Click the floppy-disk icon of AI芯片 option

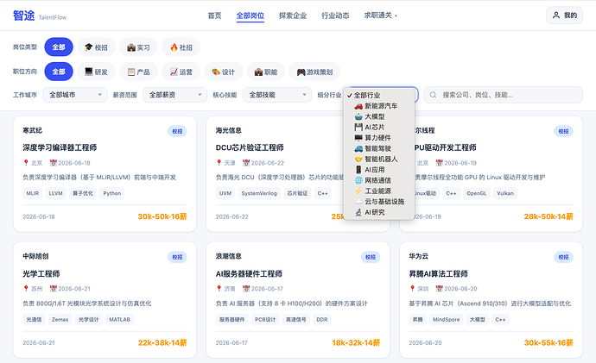tap(358, 127)
